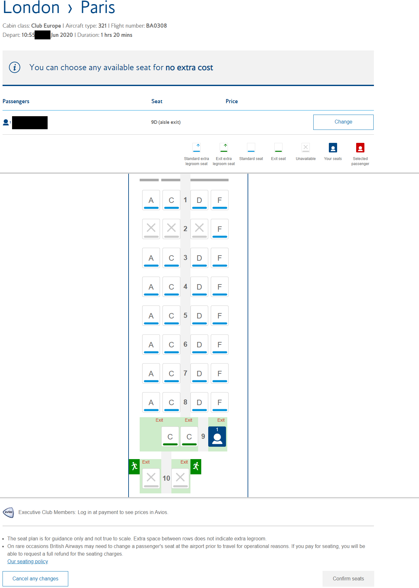The image size is (419, 588).
Task: Click the Exit seat legend icon
Action: [x=278, y=148]
